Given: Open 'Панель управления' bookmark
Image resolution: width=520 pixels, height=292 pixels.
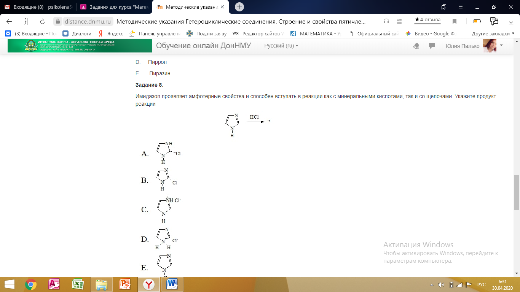Looking at the screenshot, I should pos(155,33).
